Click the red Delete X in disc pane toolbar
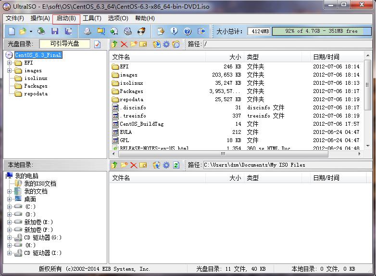The height and width of the screenshot is (276, 376). [x=124, y=44]
